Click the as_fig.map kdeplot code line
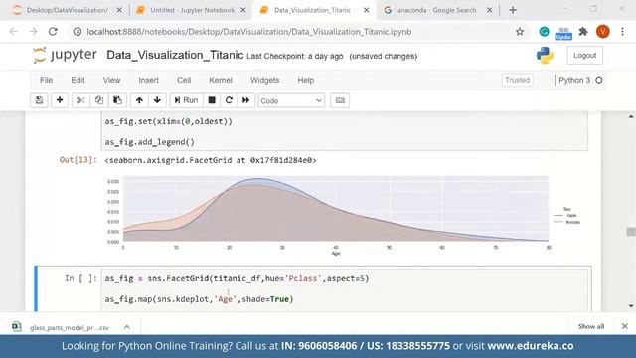The height and width of the screenshot is (358, 636). click(199, 299)
